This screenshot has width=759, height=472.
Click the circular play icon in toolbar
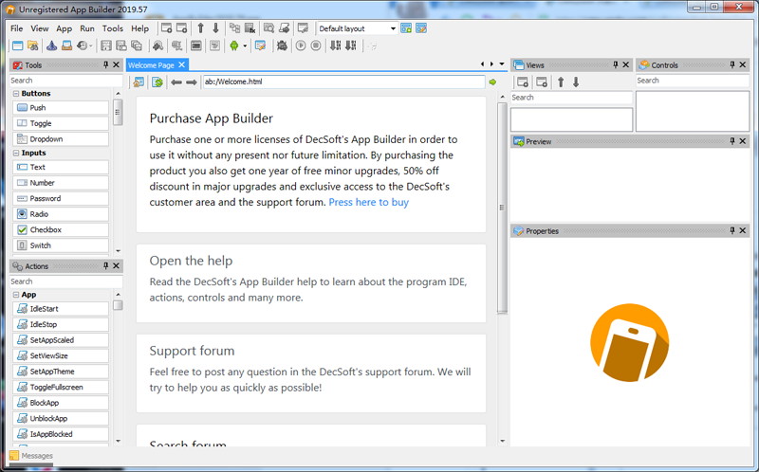click(301, 45)
